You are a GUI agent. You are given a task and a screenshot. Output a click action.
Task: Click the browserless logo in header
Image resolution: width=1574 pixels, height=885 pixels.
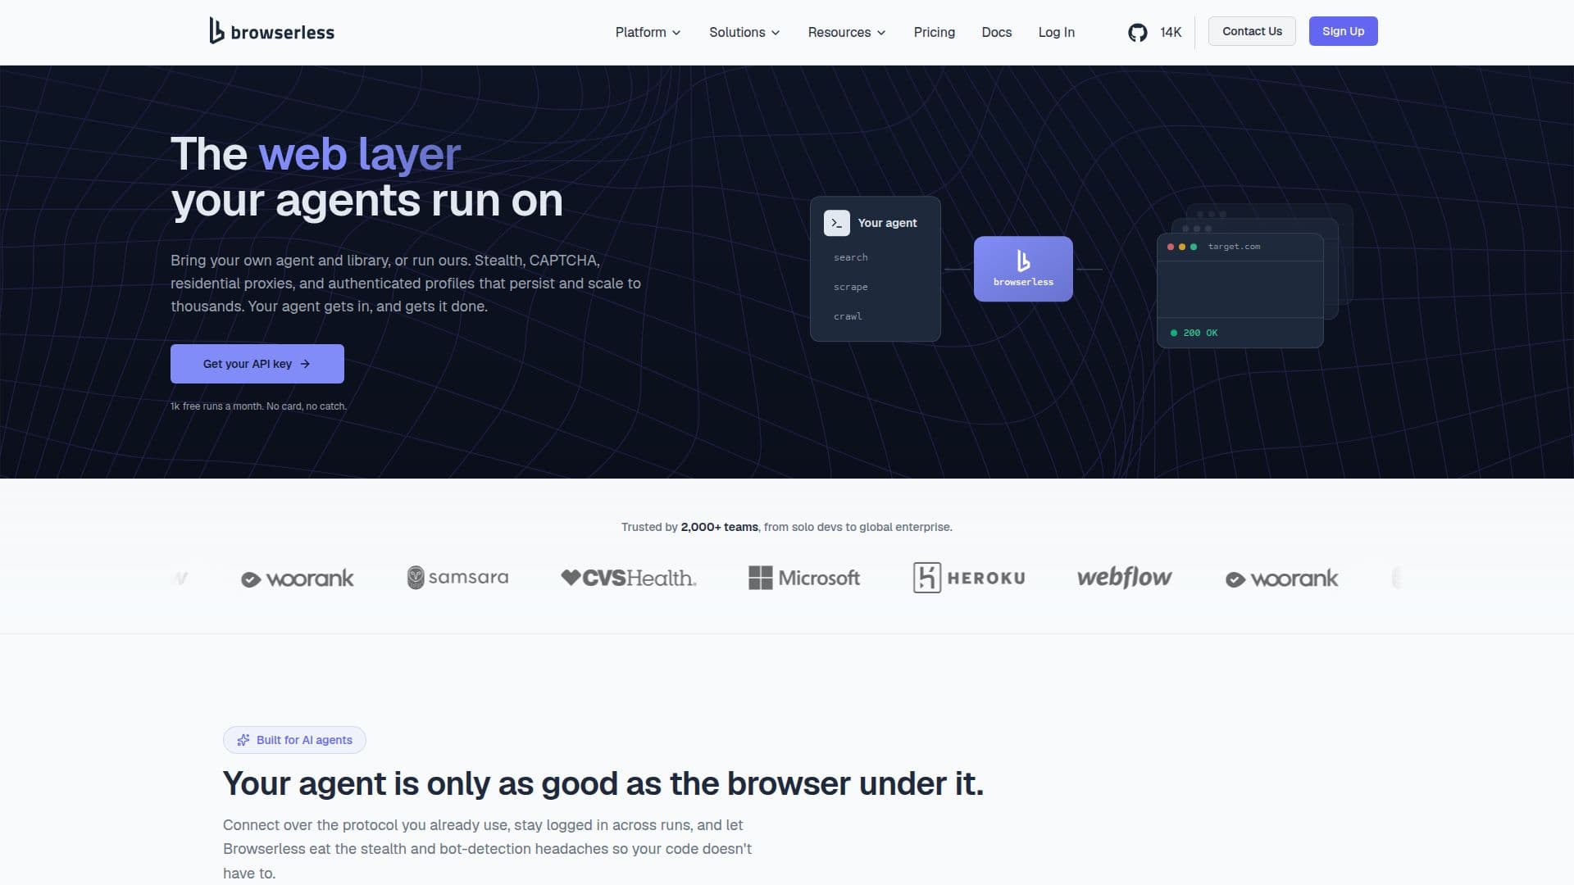[x=271, y=31]
